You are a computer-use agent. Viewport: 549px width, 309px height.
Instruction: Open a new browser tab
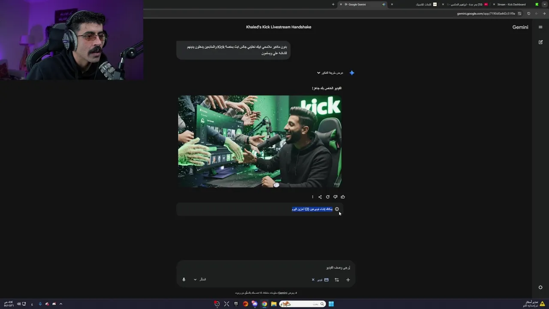coord(333,4)
